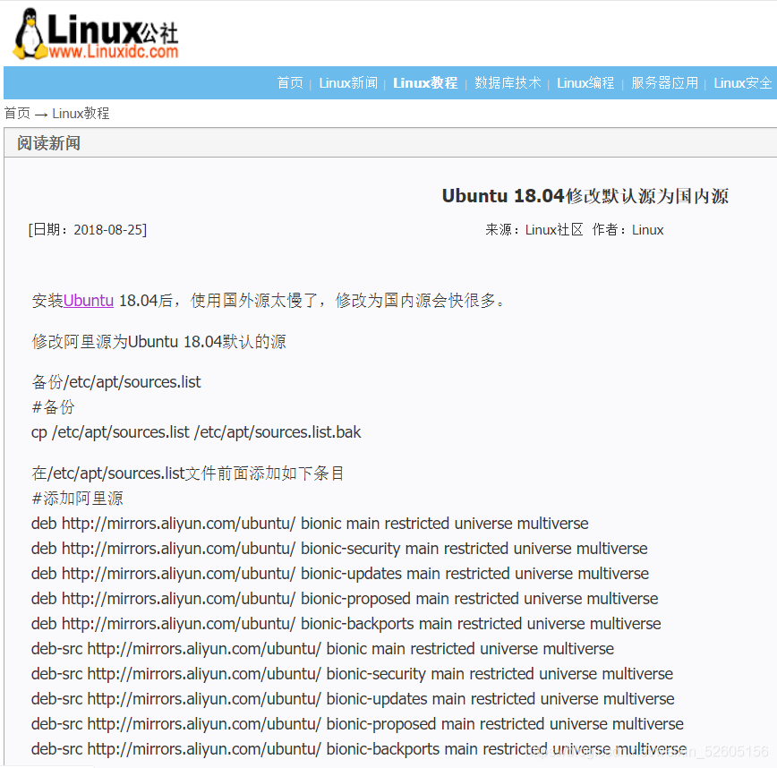Viewport: 777px width, 768px height.
Task: Open the 首页 navigation item
Action: (x=290, y=82)
